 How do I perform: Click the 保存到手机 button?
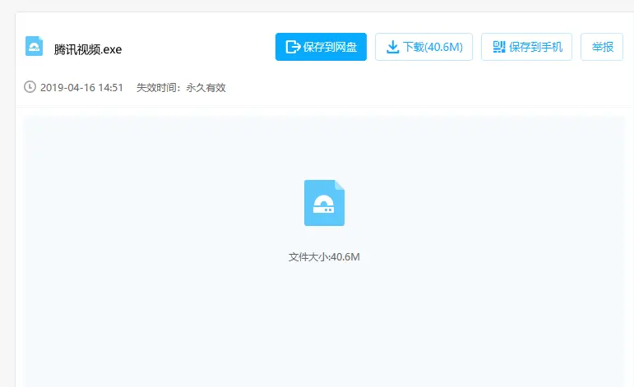coord(526,47)
